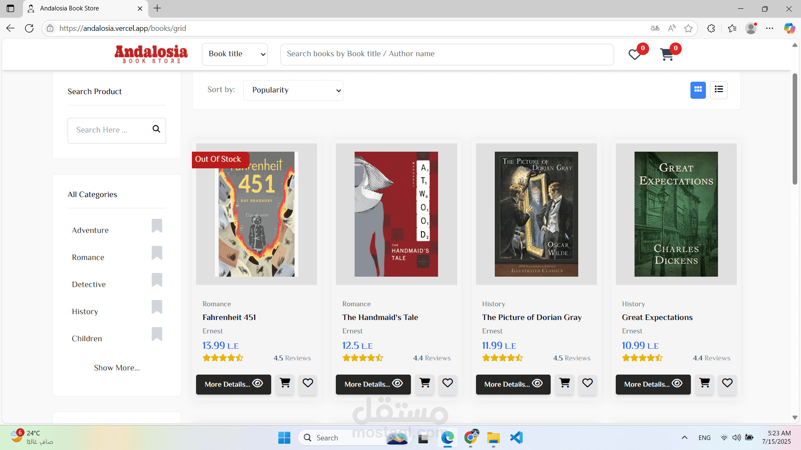Toggle the Detective category bookmark

pos(157,280)
